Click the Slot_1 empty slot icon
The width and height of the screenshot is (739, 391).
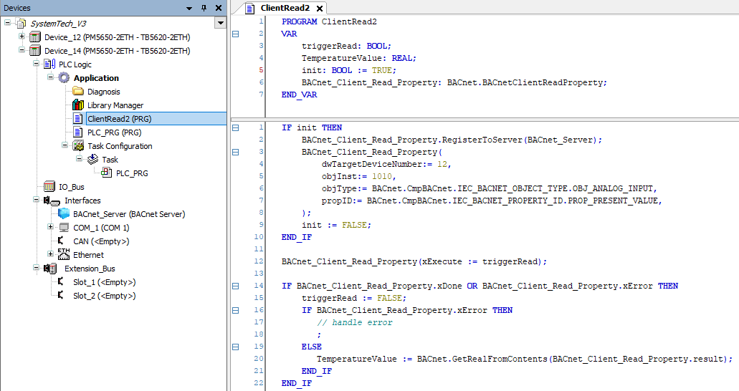[61, 281]
